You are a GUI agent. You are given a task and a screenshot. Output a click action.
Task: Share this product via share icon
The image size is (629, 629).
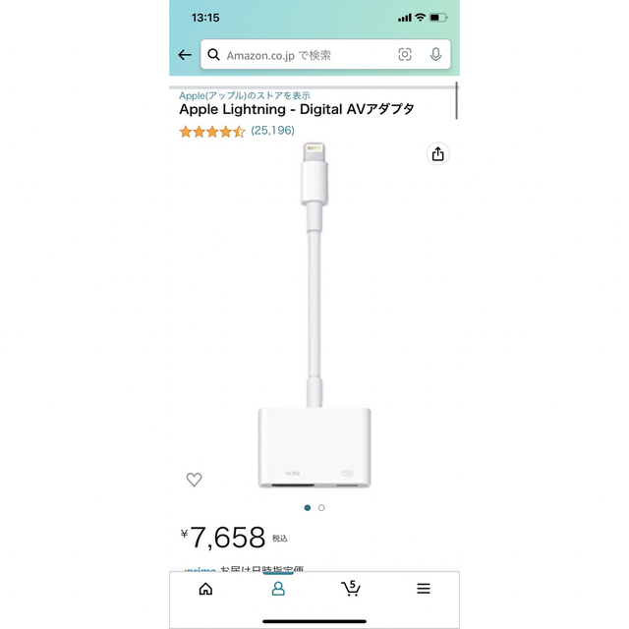(x=437, y=153)
